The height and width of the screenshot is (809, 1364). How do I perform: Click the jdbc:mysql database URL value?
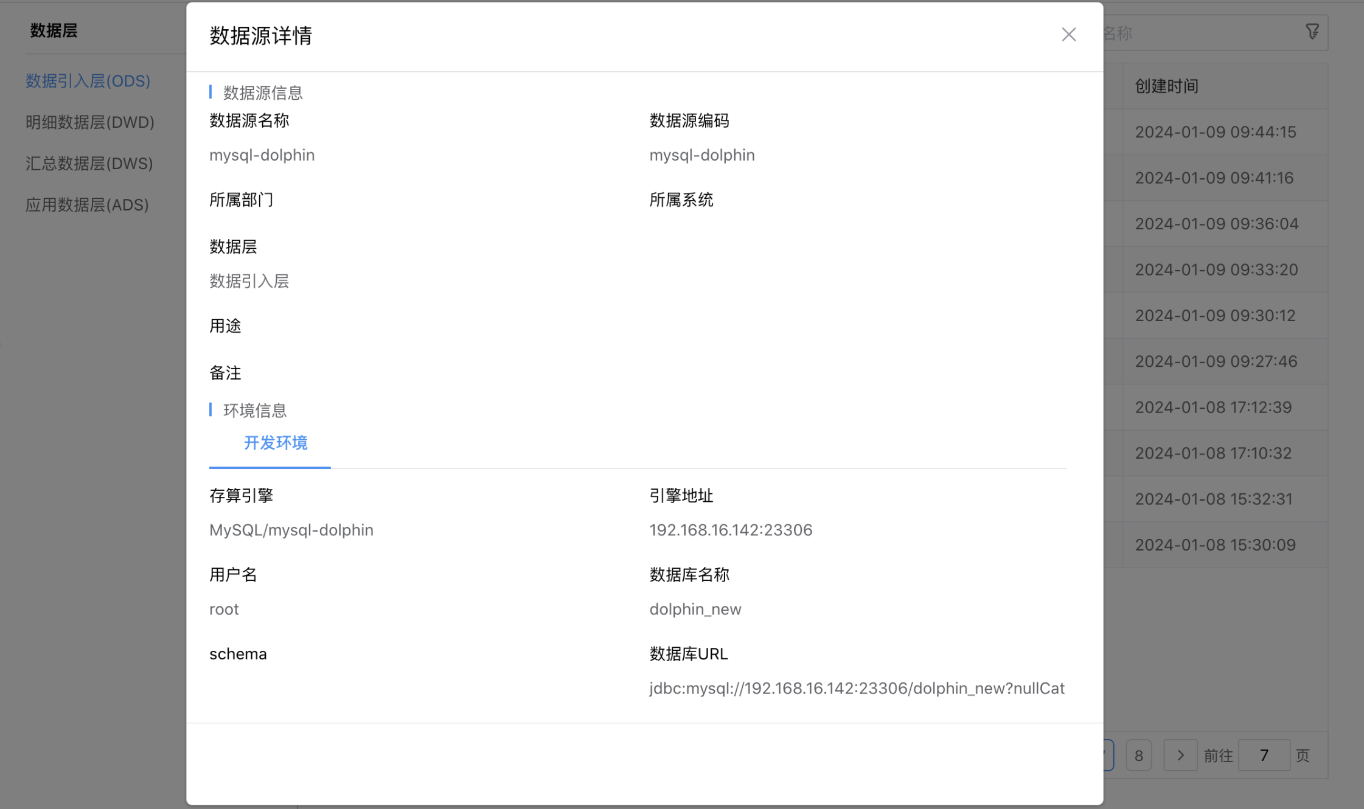coord(857,688)
